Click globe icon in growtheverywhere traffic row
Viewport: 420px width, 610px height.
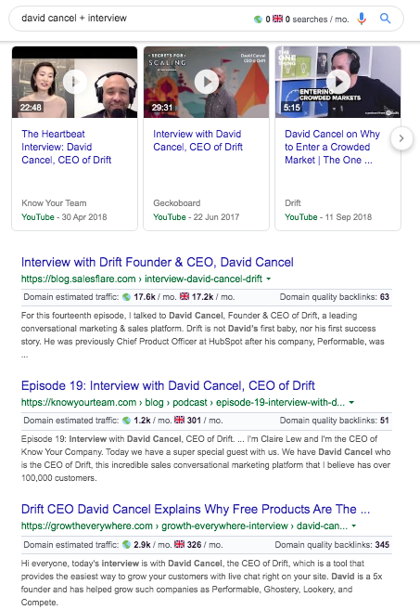(126, 545)
